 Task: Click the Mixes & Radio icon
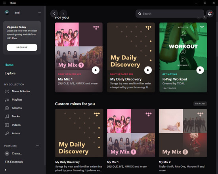tap(7, 91)
